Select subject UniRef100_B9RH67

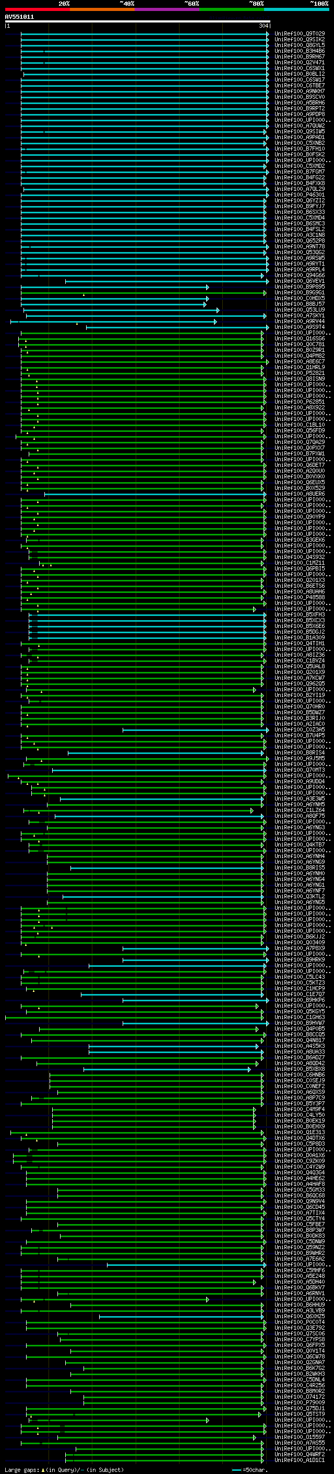(299, 57)
